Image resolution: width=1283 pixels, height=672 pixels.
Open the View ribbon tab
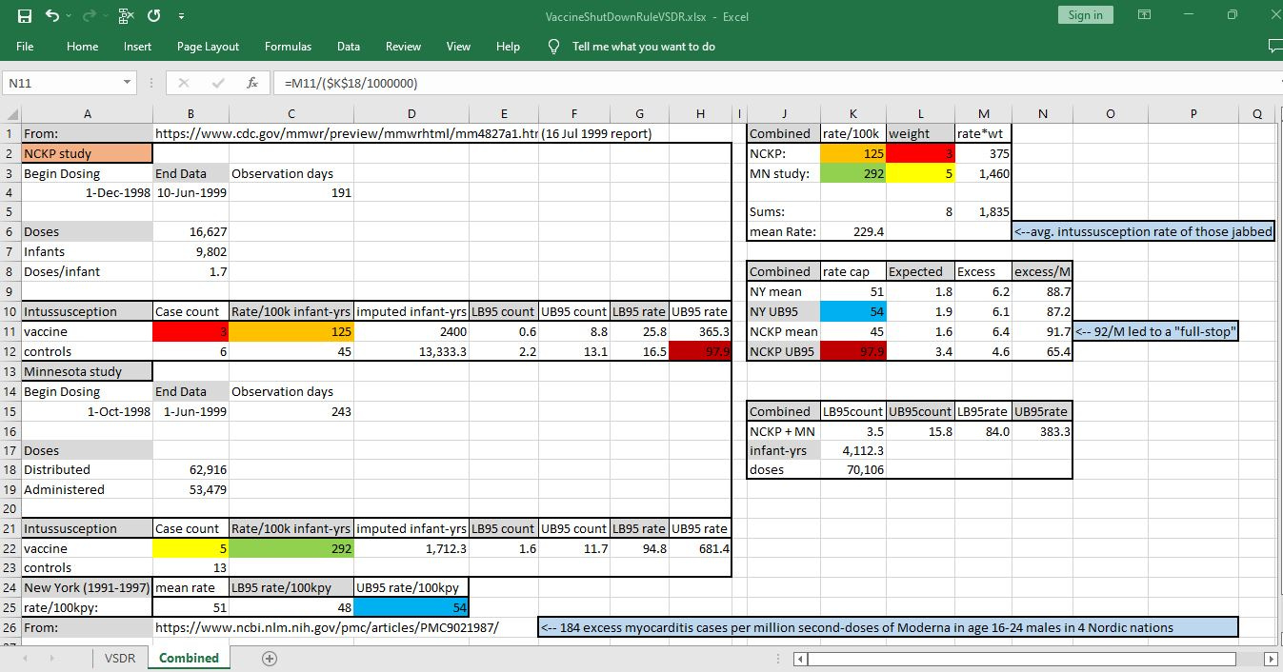point(458,47)
